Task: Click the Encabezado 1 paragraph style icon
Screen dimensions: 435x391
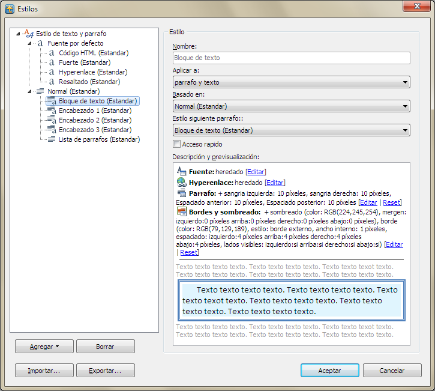Action: pyautogui.click(x=52, y=111)
